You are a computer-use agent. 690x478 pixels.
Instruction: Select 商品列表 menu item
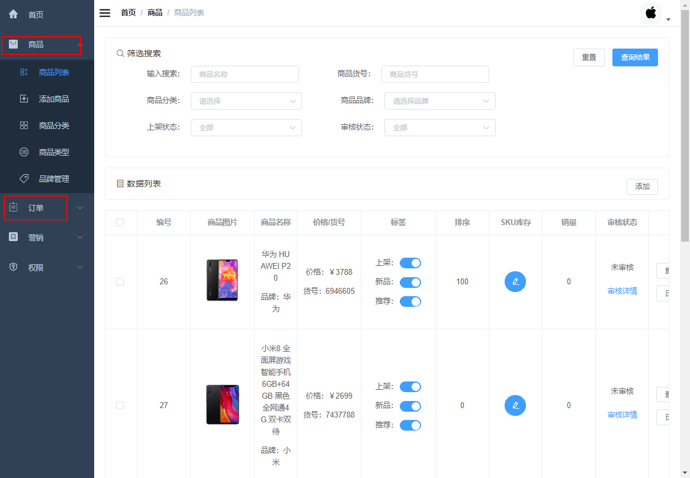(47, 72)
